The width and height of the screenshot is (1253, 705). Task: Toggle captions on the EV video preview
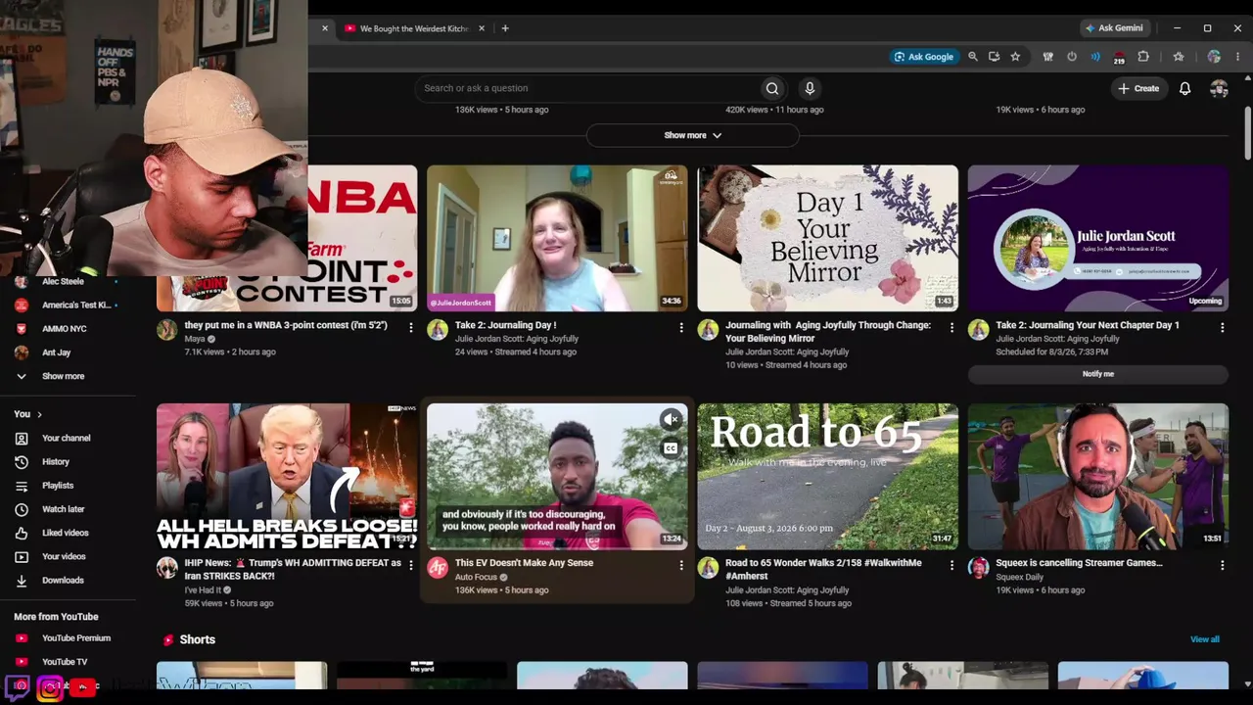[x=671, y=448]
